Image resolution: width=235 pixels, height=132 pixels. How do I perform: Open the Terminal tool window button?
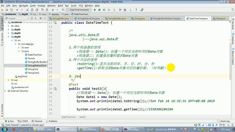click(x=37, y=121)
